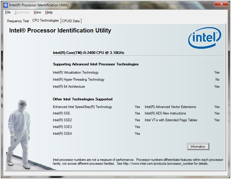
Task: Open the Help menu
Action: click(x=49, y=12)
